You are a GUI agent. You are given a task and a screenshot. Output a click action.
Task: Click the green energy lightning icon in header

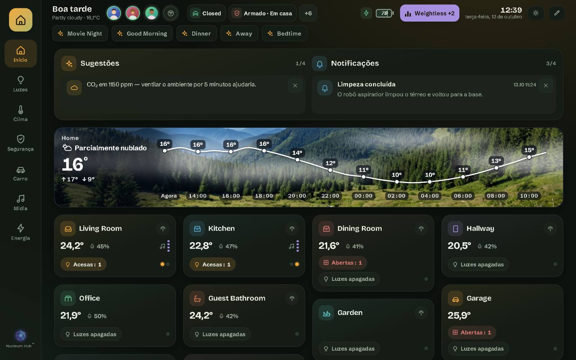pyautogui.click(x=366, y=13)
